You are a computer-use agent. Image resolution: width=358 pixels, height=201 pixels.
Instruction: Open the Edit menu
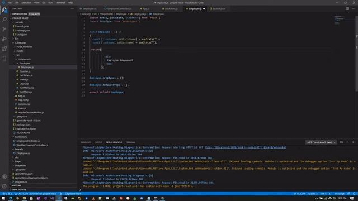[x=16, y=3]
